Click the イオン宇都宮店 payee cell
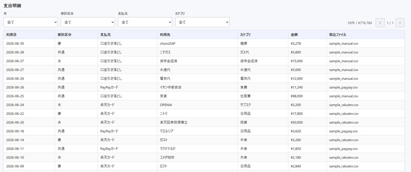411x172 pixels. [197, 87]
